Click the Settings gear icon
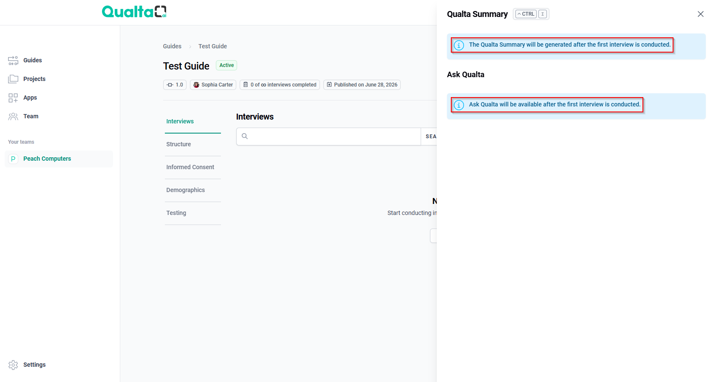This screenshot has height=382, width=713. tap(13, 365)
